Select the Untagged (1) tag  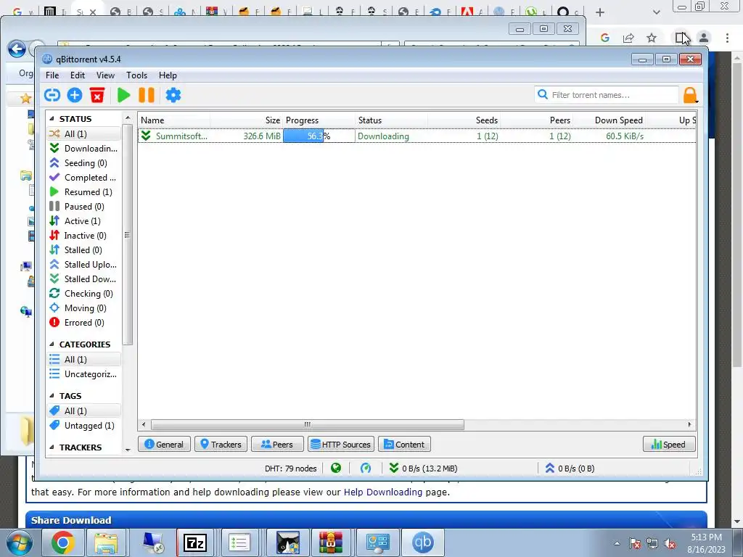[x=84, y=426]
